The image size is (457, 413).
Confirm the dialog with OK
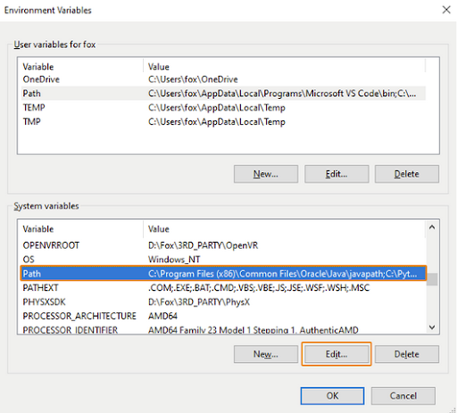(332, 396)
